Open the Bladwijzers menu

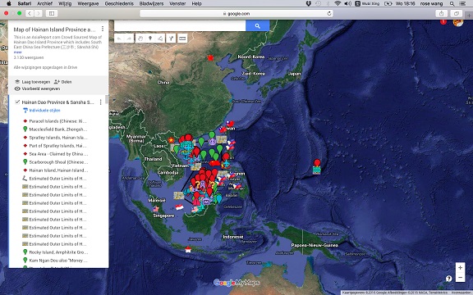click(151, 3)
